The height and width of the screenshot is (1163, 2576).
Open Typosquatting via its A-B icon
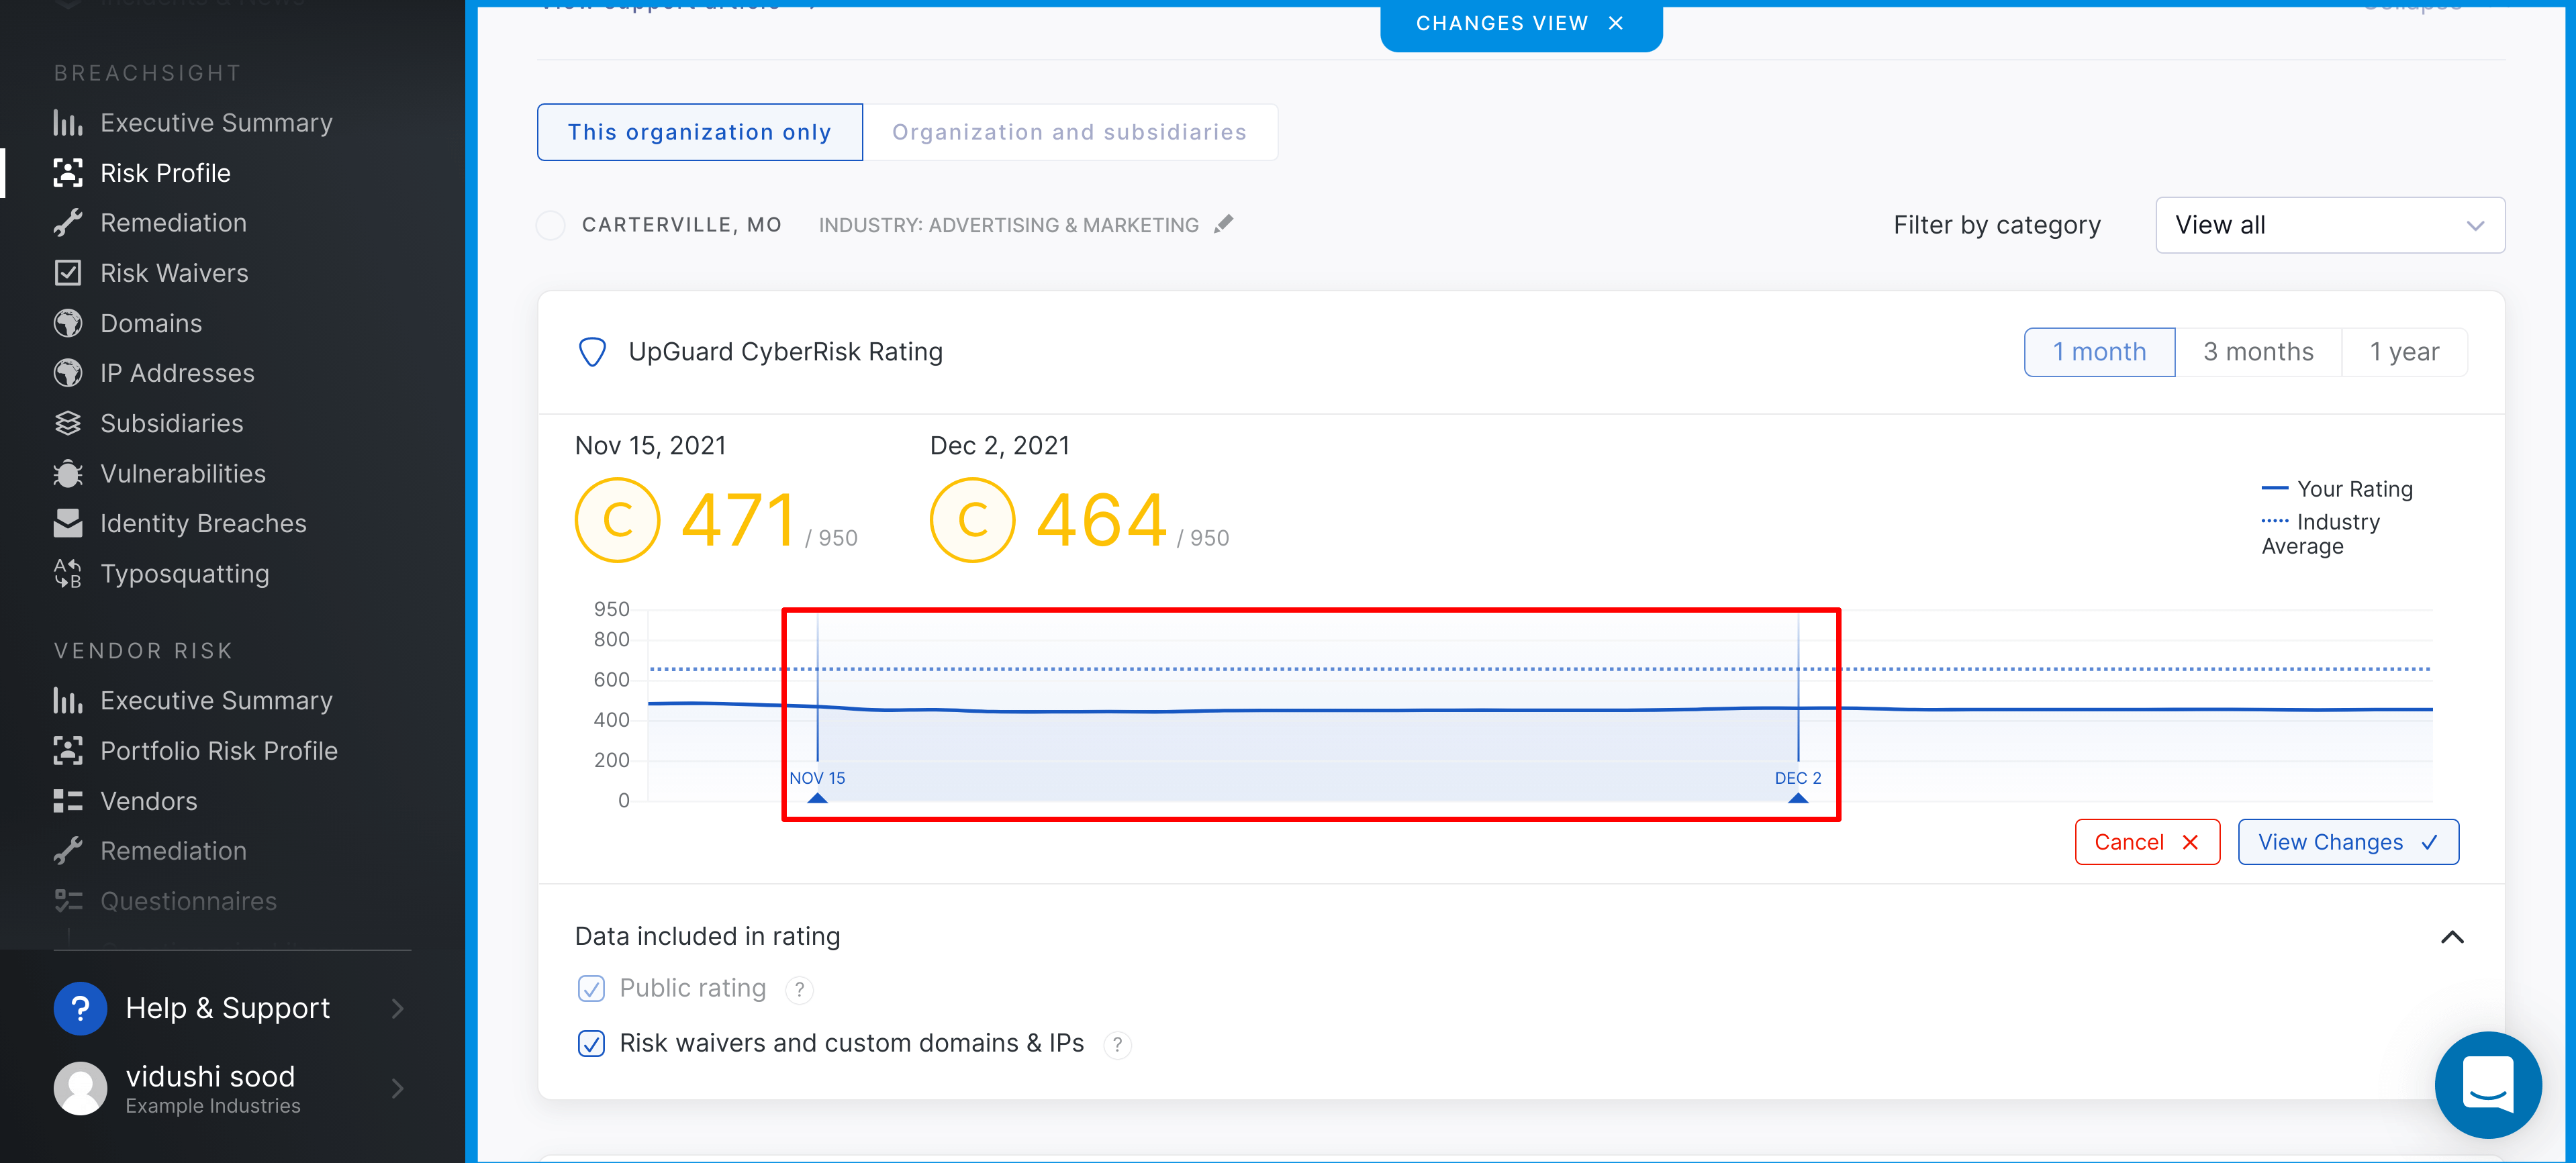67,574
